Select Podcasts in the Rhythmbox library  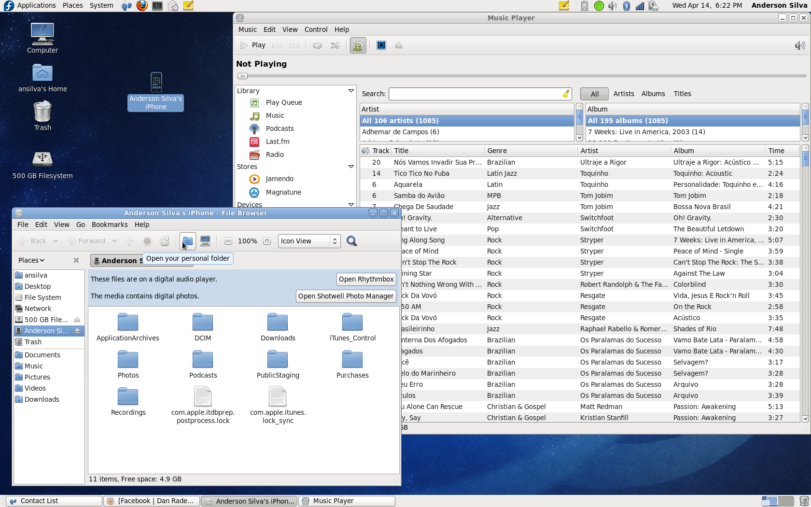click(x=279, y=128)
